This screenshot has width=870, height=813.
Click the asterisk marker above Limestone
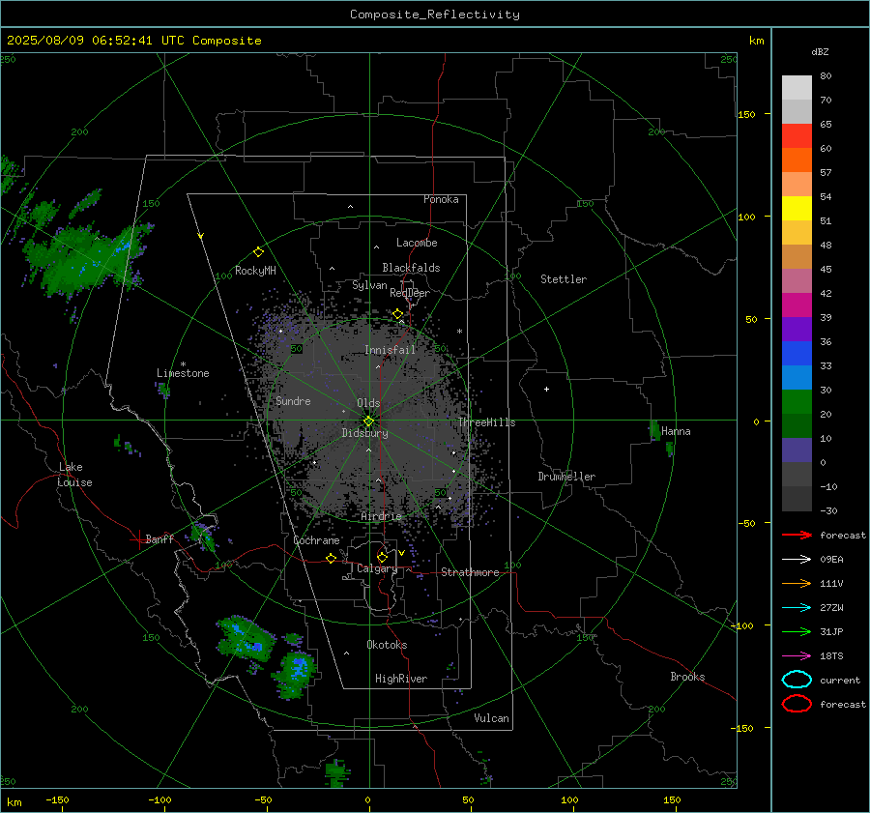[x=183, y=365]
